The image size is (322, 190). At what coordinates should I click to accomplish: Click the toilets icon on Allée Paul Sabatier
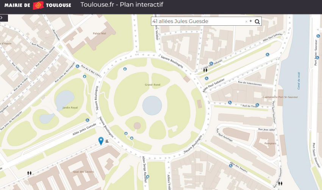coord(206,70)
